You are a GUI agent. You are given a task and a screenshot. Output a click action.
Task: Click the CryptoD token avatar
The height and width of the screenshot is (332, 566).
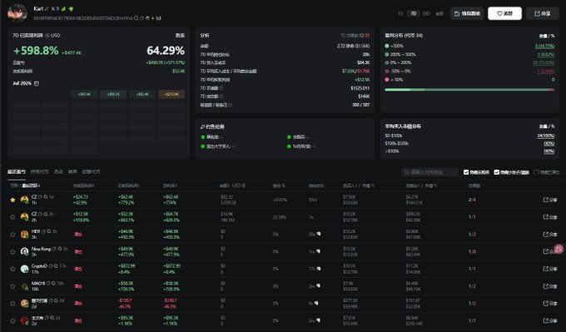click(24, 269)
